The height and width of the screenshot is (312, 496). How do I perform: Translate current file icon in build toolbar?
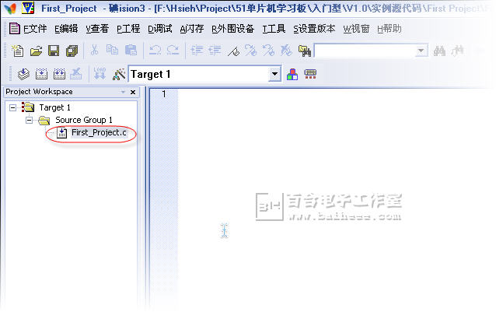(23, 74)
